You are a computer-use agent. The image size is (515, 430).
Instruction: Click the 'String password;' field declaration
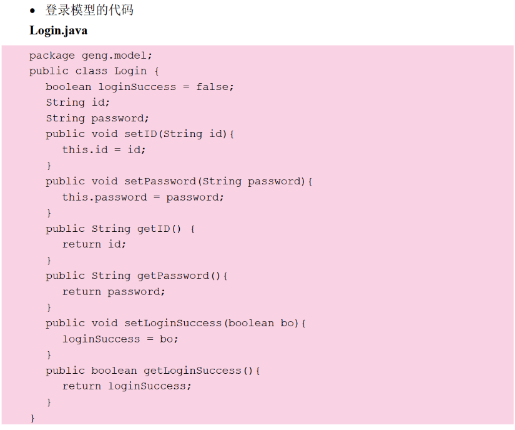point(97,118)
